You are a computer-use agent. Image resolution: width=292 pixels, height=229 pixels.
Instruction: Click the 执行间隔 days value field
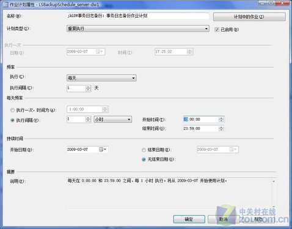[76, 88]
